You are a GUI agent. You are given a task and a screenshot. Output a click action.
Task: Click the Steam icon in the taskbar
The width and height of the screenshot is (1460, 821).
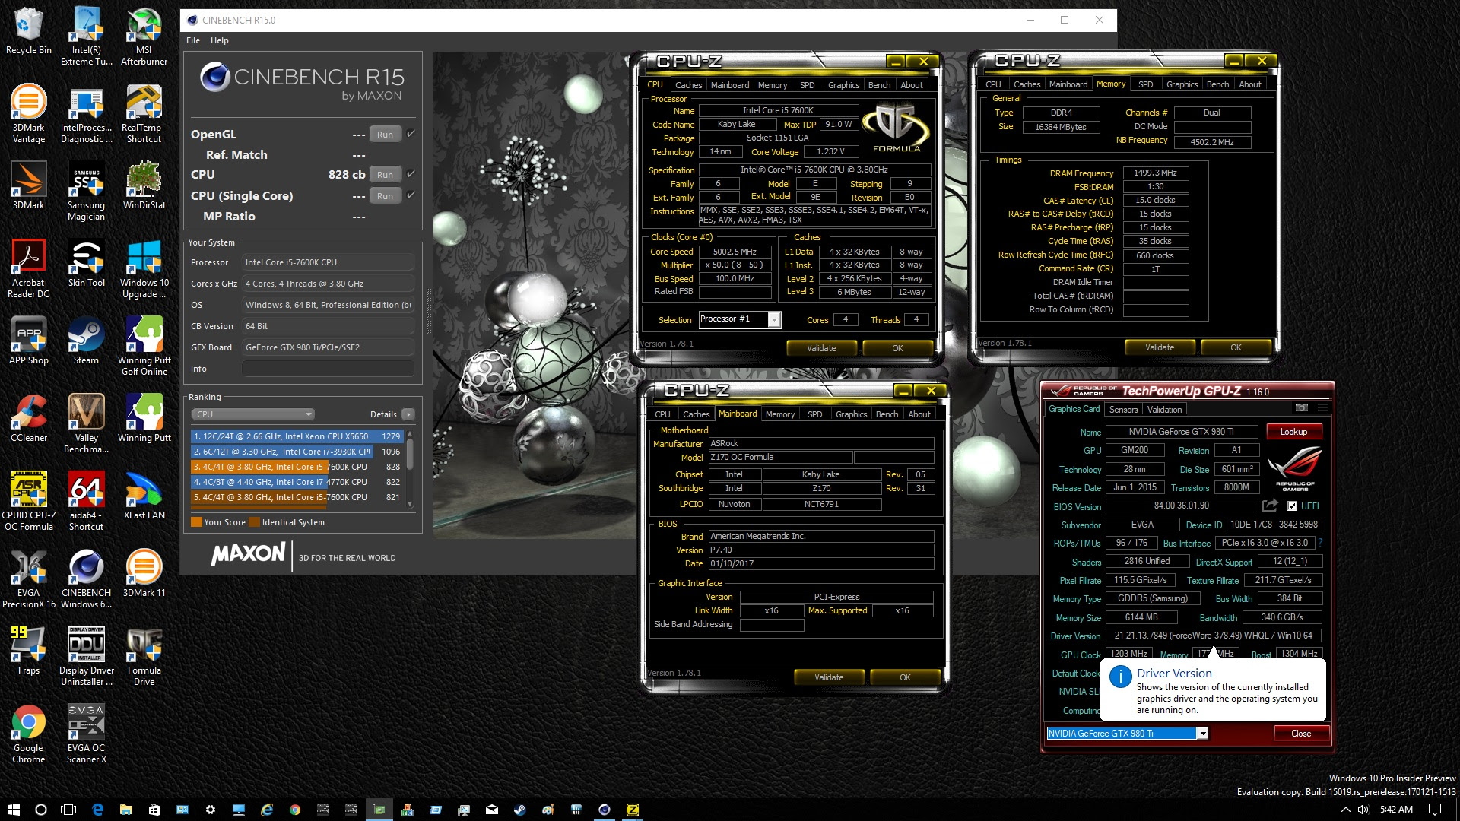pos(520,810)
